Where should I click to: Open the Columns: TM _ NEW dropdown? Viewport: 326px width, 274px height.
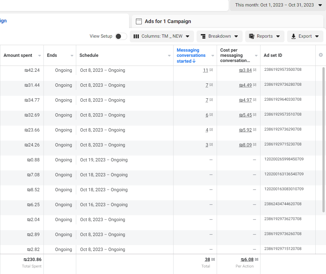[162, 36]
